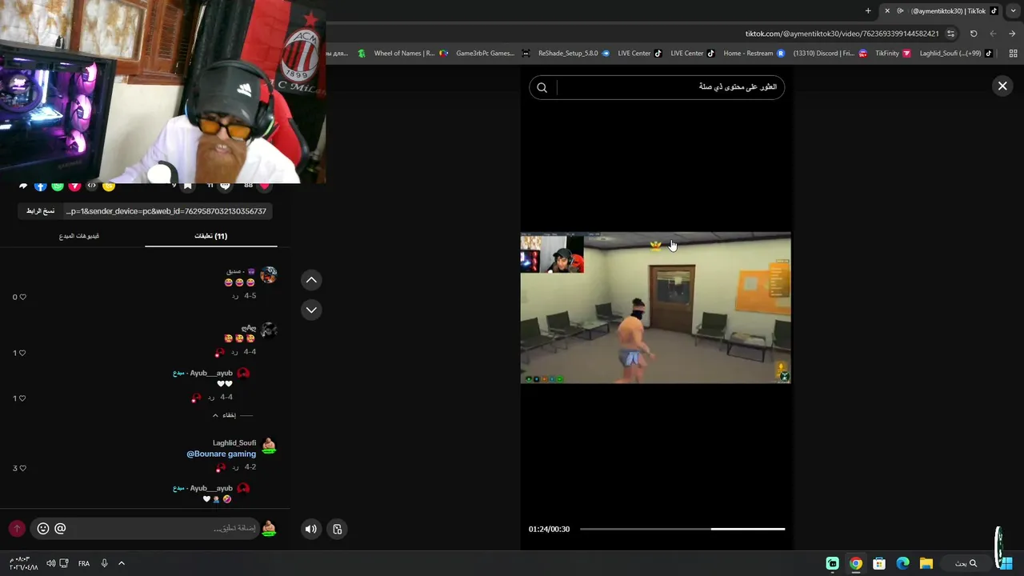Show hidden system tray icons chevron
The width and height of the screenshot is (1024, 576).
[x=122, y=563]
